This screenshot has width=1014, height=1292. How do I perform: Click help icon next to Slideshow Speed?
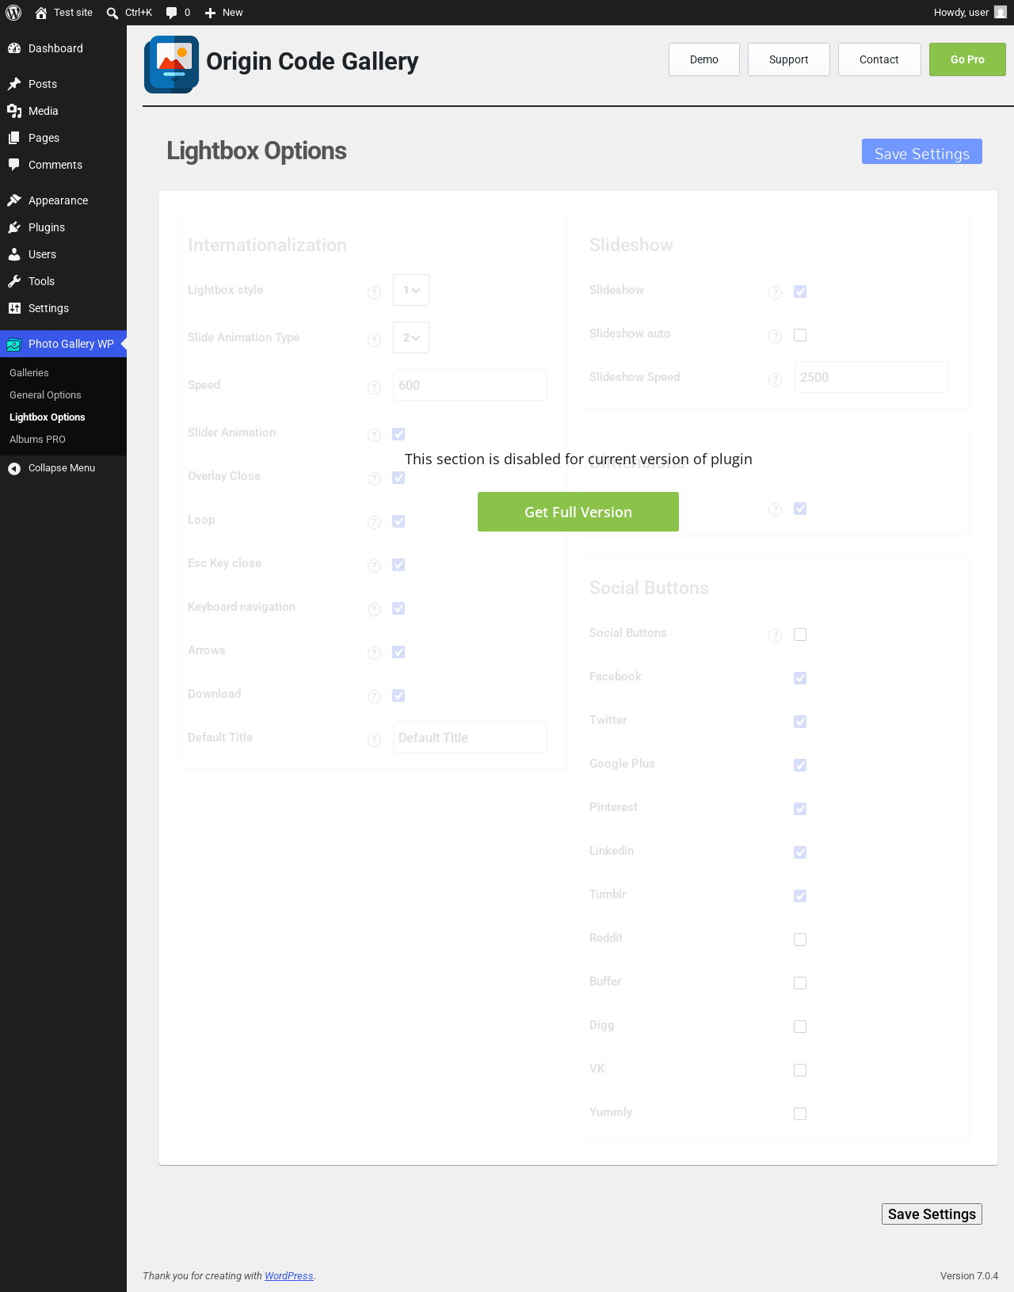pos(776,380)
